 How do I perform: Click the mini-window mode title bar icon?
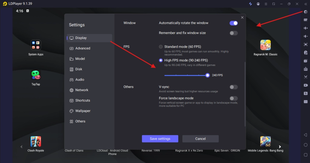pos(274,4)
